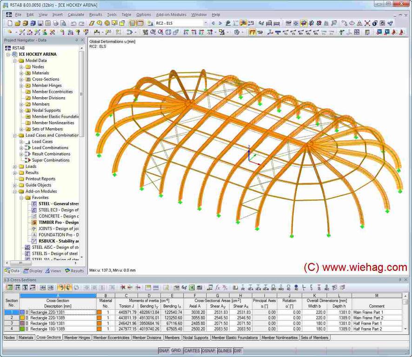This screenshot has height=357, width=412.
Task: Toggle OSNAP mode in status bar
Action: click(x=208, y=351)
